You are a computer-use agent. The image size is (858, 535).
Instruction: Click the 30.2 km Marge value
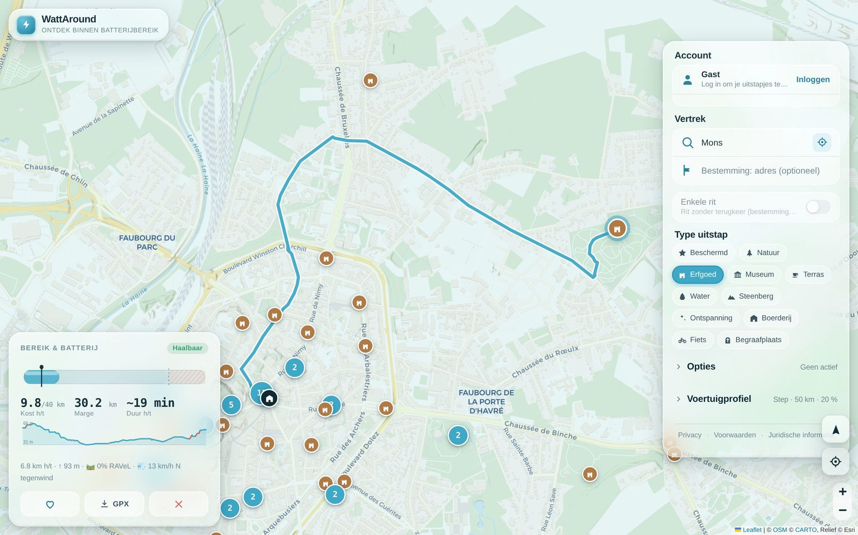(95, 403)
